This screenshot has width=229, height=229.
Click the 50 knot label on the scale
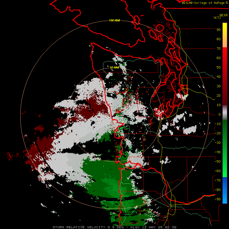coord(219,67)
